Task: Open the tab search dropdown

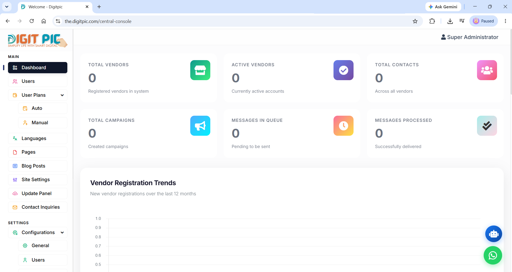Action: pyautogui.click(x=7, y=7)
